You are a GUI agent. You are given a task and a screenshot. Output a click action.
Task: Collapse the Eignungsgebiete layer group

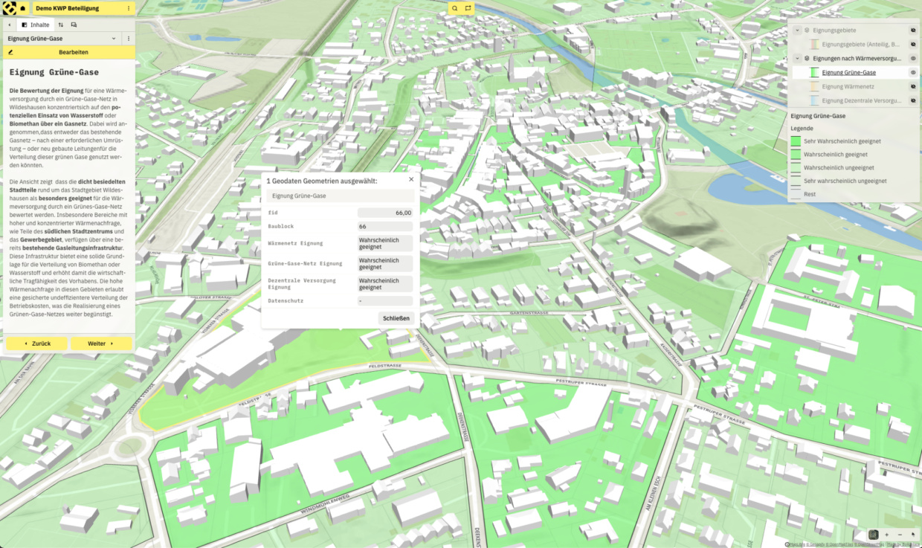click(x=797, y=30)
